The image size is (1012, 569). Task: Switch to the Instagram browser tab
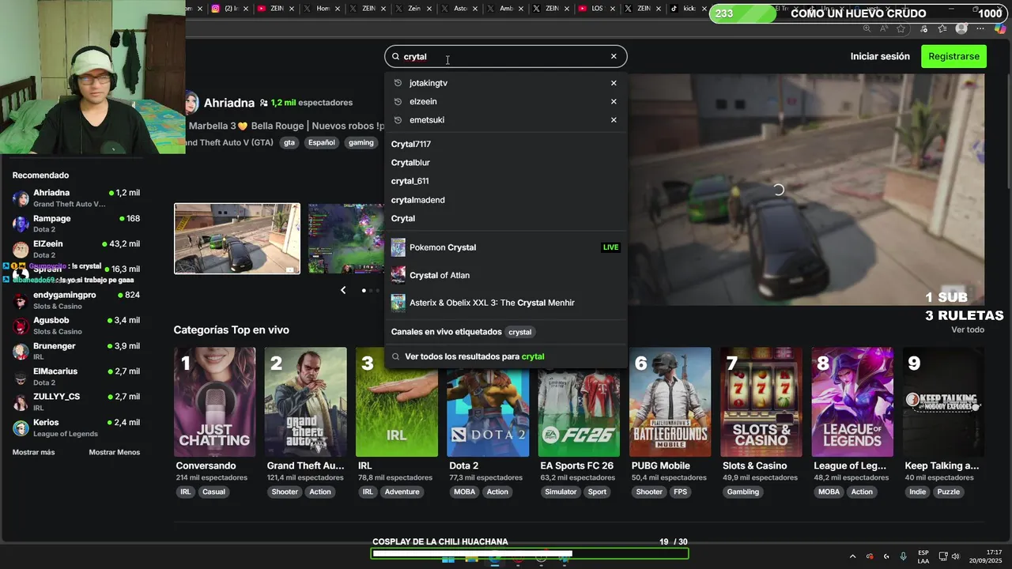click(228, 9)
